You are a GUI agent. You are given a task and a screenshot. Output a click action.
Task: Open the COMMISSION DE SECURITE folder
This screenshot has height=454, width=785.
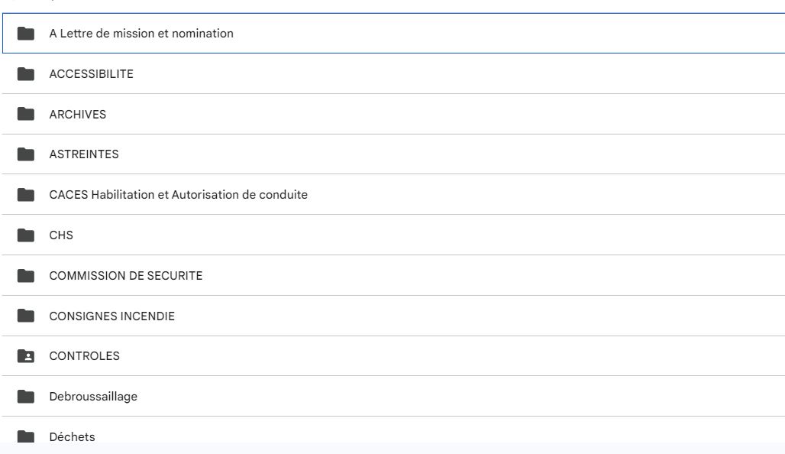pyautogui.click(x=126, y=276)
